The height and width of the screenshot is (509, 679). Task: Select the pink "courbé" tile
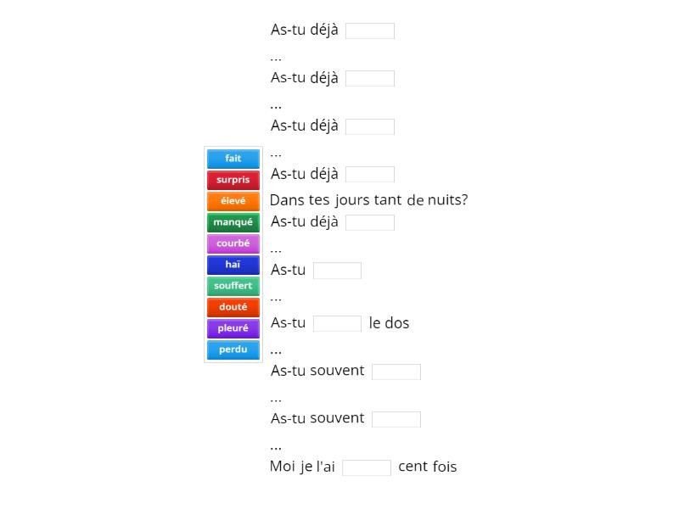(x=233, y=243)
